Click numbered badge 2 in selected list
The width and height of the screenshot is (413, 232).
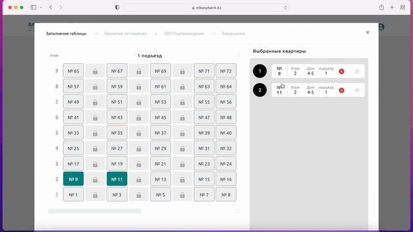259,90
